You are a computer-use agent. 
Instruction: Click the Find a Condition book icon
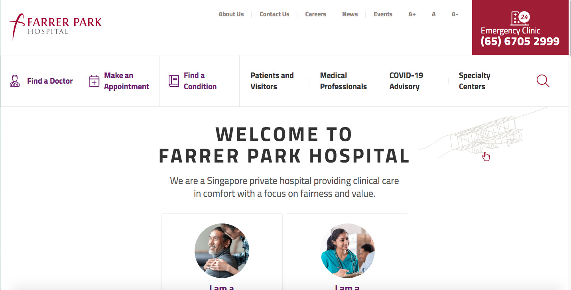coord(174,81)
